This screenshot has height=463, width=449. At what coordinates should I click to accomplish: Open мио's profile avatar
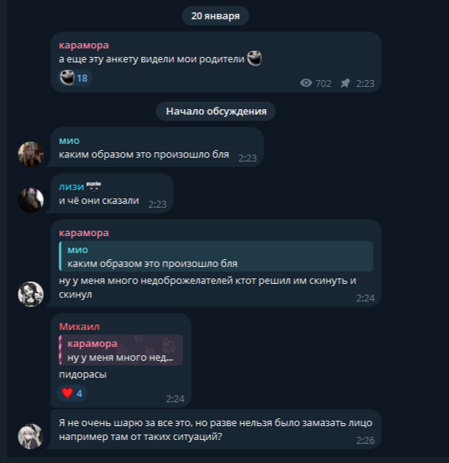coord(31,154)
